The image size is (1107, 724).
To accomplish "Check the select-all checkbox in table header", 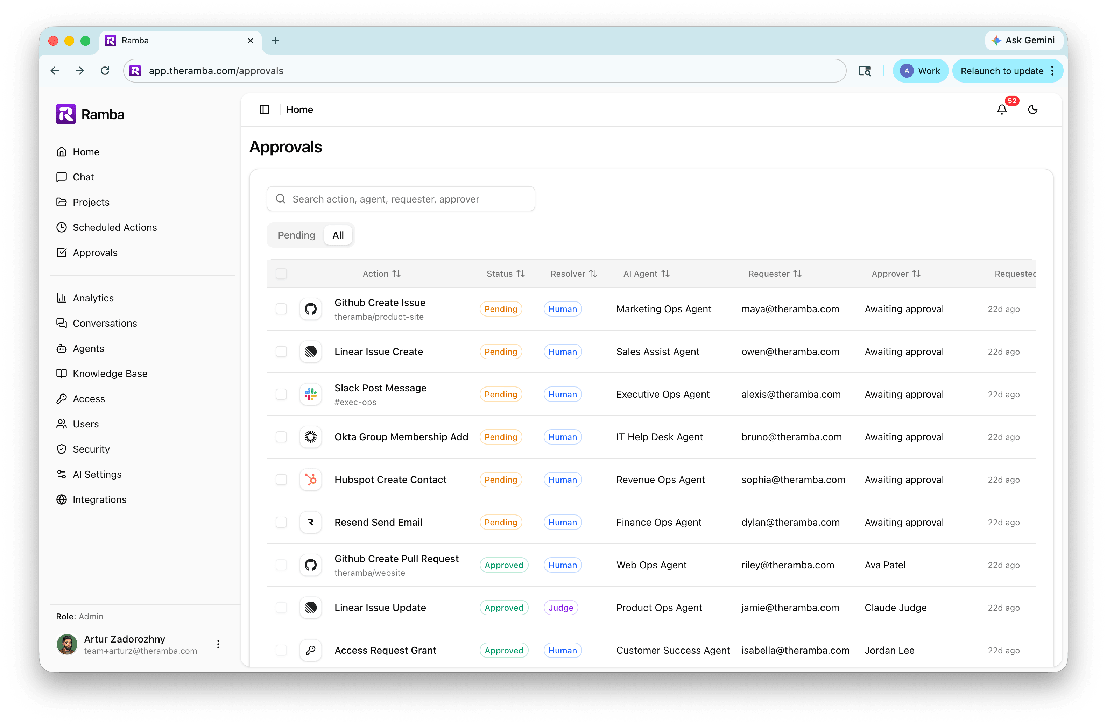I will (x=281, y=274).
